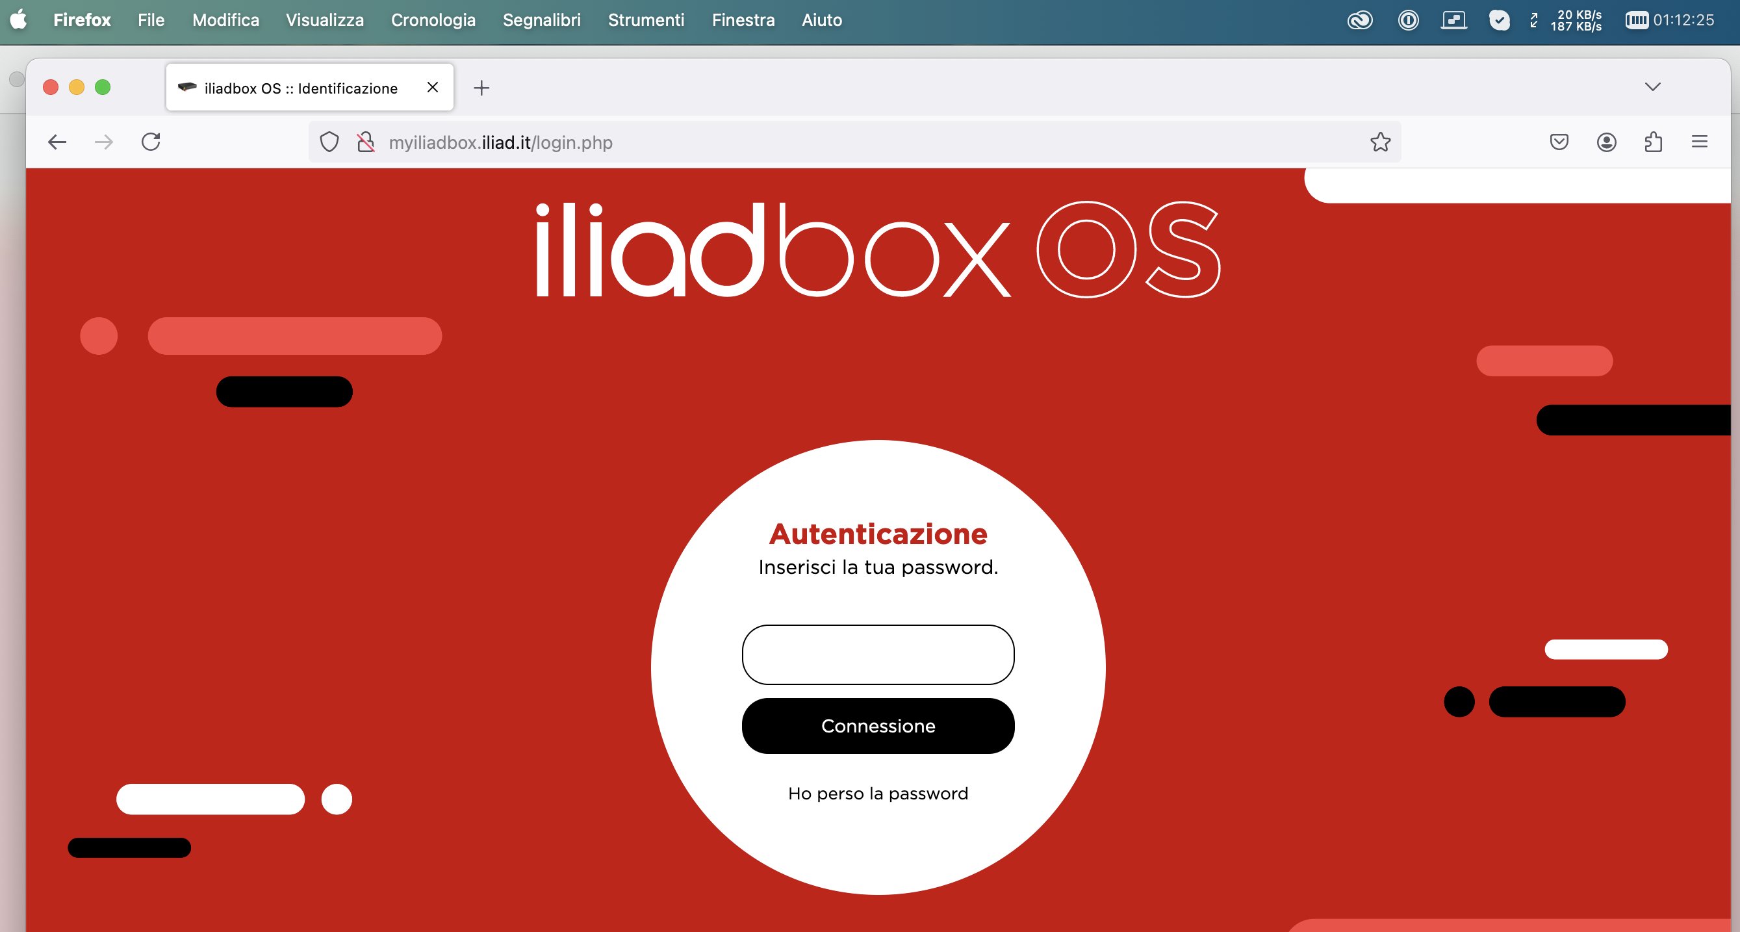The width and height of the screenshot is (1740, 932).
Task: Click the yellow minimize window button
Action: [x=77, y=87]
